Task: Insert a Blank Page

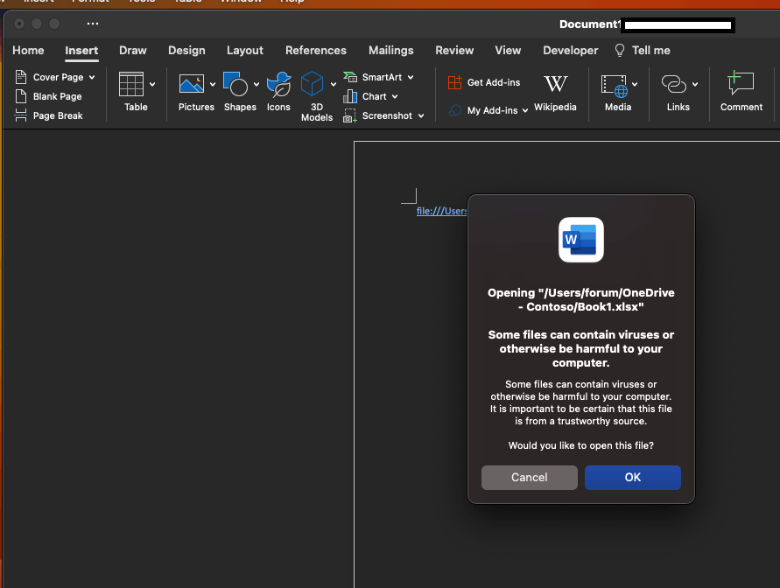Action: coord(48,96)
